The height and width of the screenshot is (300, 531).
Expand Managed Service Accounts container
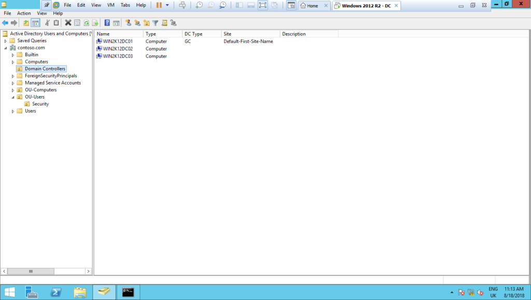tap(13, 83)
